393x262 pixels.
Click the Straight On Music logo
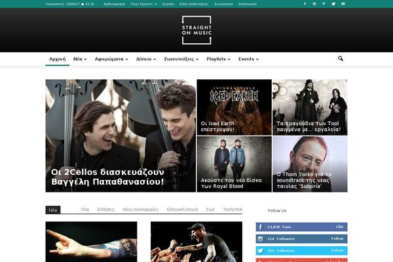coord(196,30)
